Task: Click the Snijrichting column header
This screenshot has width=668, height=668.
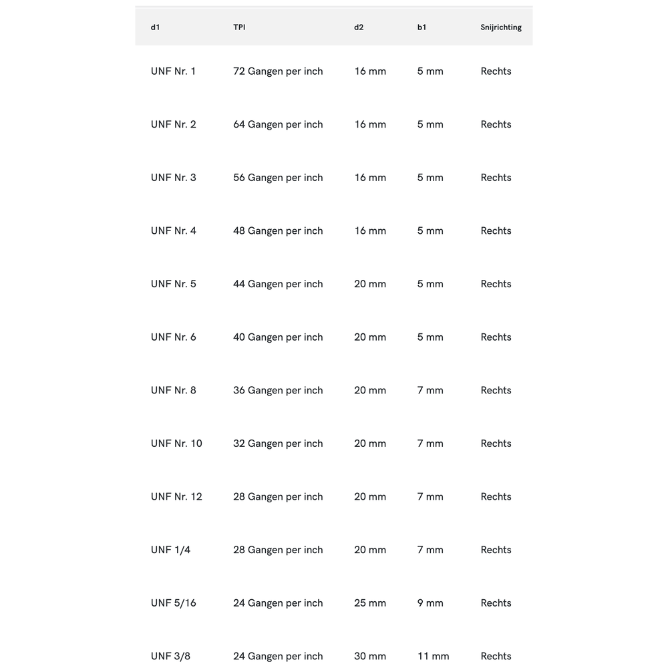Action: (x=501, y=27)
